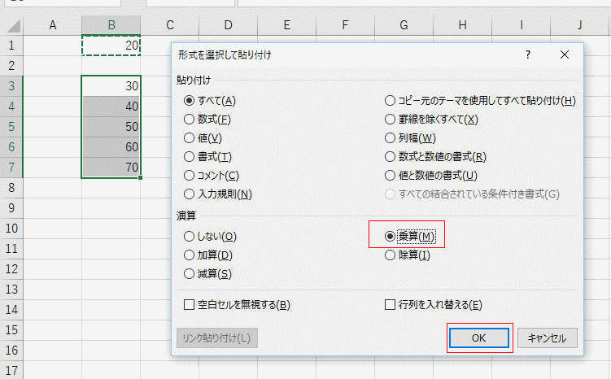611x379 pixels.
Task: Select the すべて(A) paste option
Action: point(190,101)
